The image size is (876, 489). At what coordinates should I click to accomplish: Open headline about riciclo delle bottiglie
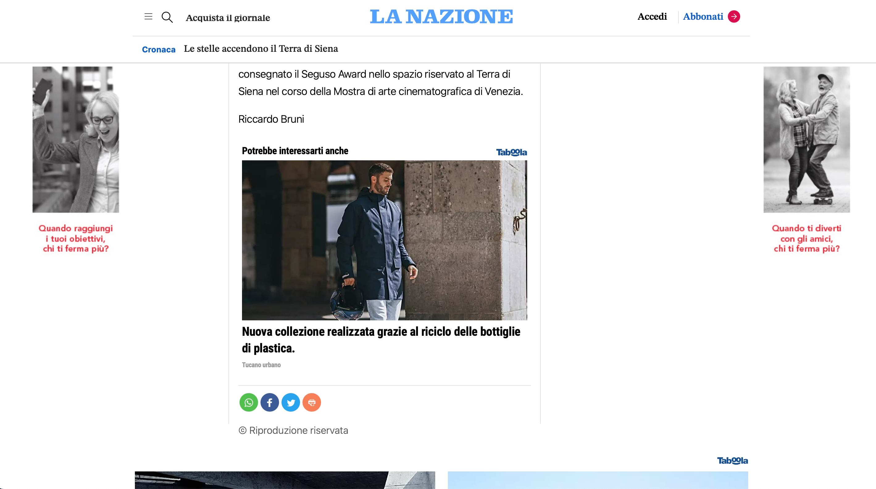381,339
